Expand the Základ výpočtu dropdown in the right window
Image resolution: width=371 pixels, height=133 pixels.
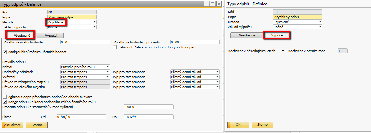pyautogui.click(x=320, y=27)
